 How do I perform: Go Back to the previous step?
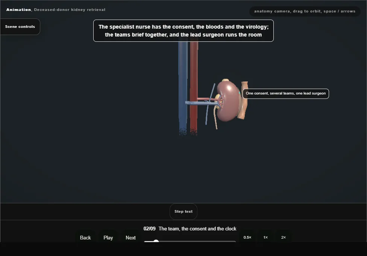click(x=85, y=238)
